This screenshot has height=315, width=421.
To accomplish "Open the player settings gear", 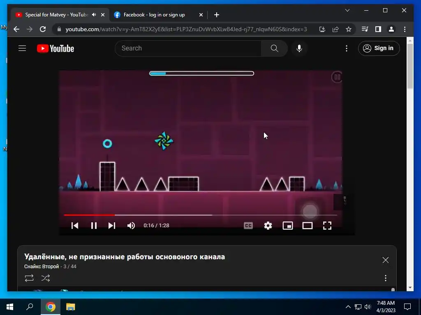I will [268, 226].
